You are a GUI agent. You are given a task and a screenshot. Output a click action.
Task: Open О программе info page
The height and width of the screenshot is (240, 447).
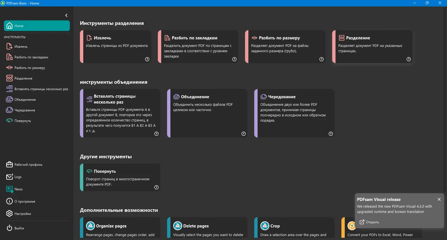(x=37, y=201)
